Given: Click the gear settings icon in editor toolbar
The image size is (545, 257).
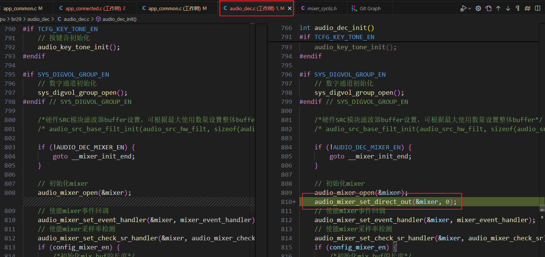Looking at the screenshot, I should tap(478, 8).
